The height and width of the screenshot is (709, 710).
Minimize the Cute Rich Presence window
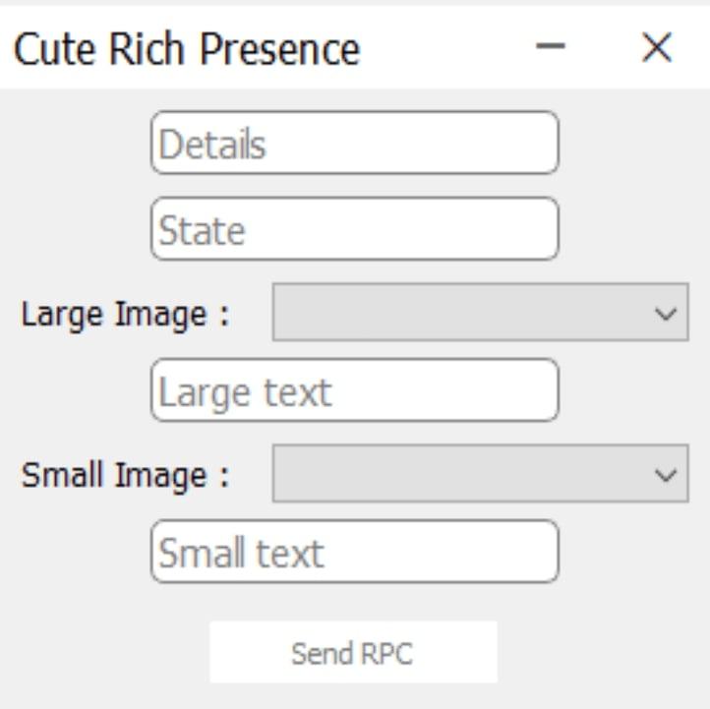(553, 47)
